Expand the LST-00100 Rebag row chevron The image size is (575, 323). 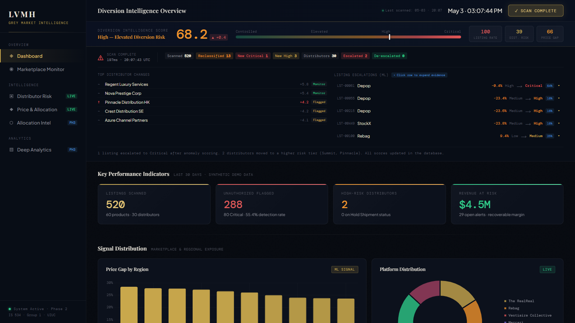click(559, 136)
